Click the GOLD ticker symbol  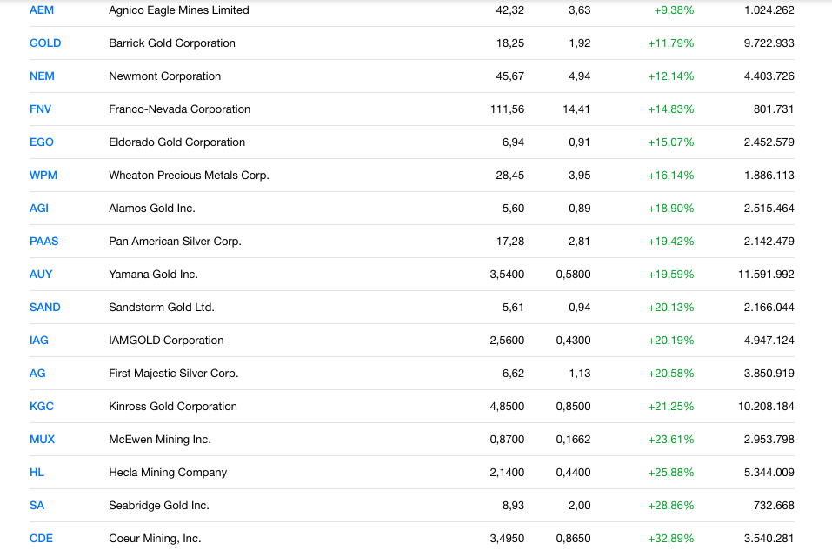click(x=45, y=43)
